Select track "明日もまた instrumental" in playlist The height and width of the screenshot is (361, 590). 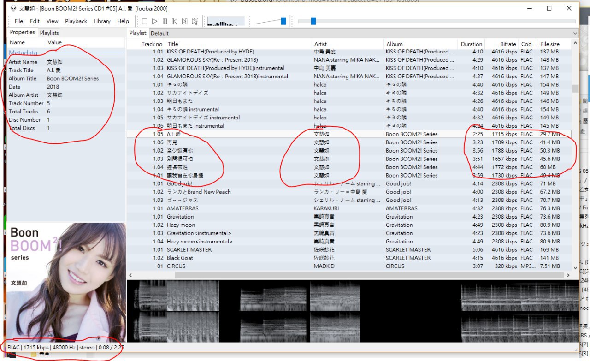(x=195, y=126)
